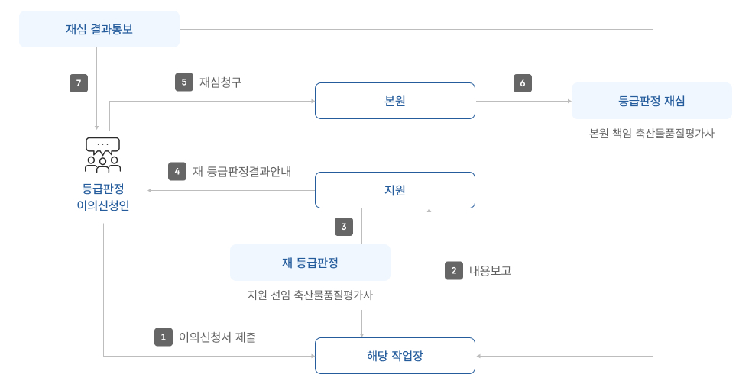Screen dimensions: 752x384
Task: Click the 내용보고 label
Action: (x=490, y=270)
